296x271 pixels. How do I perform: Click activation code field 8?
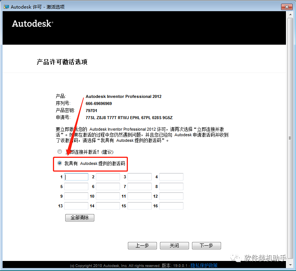click(x=171, y=186)
